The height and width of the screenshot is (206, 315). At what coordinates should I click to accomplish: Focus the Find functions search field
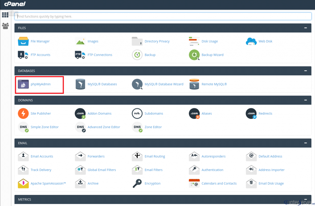coord(163,17)
